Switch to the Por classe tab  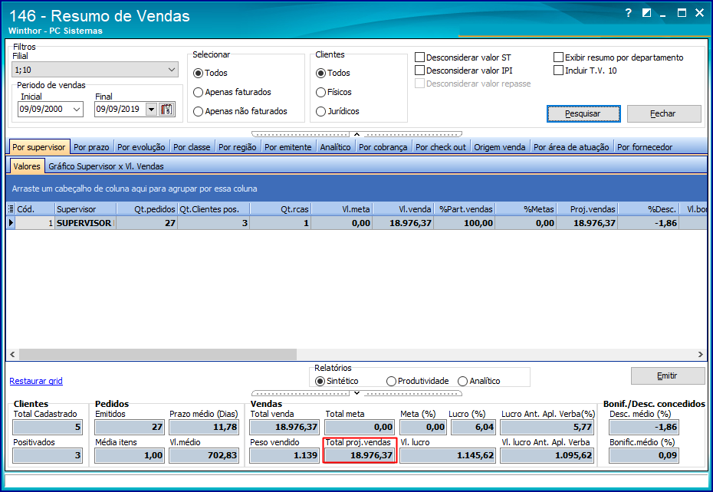pyautogui.click(x=192, y=147)
